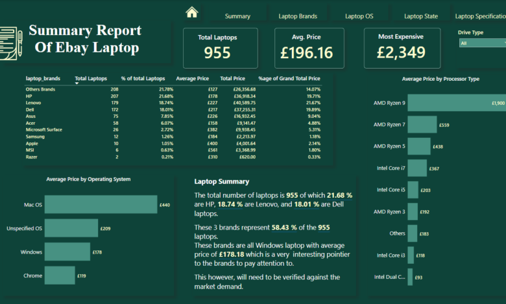Select the Asus row in the table
This screenshot has width=506, height=304.
tap(173, 116)
